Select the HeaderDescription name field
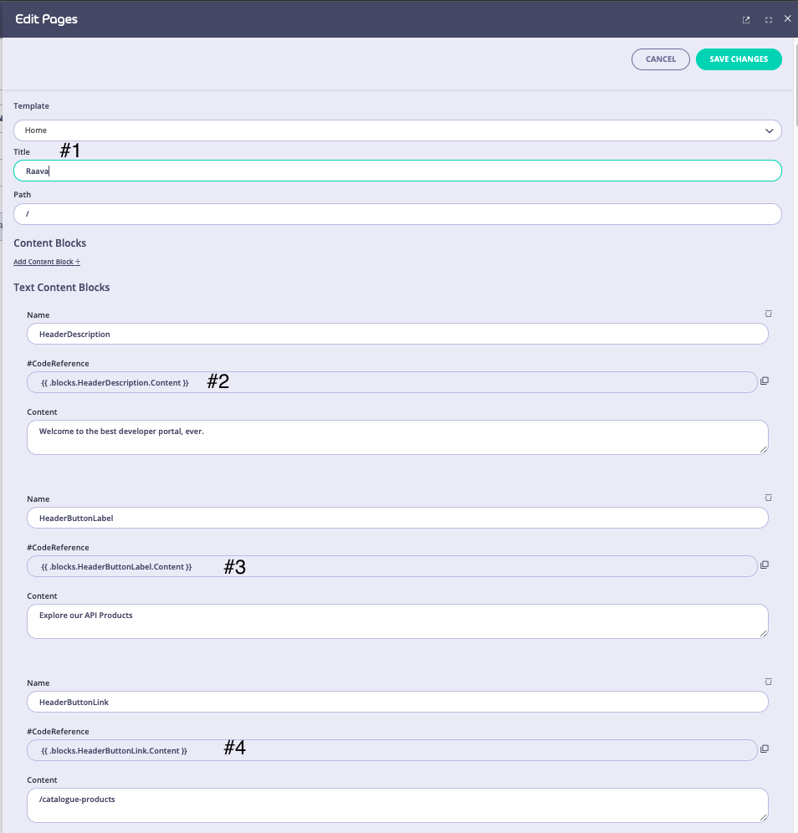 397,334
